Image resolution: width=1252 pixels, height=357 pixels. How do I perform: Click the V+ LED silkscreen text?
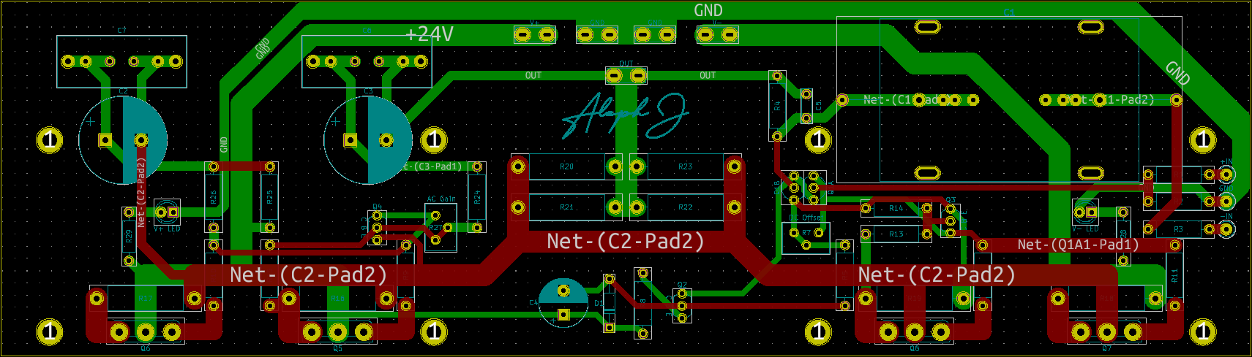point(167,229)
